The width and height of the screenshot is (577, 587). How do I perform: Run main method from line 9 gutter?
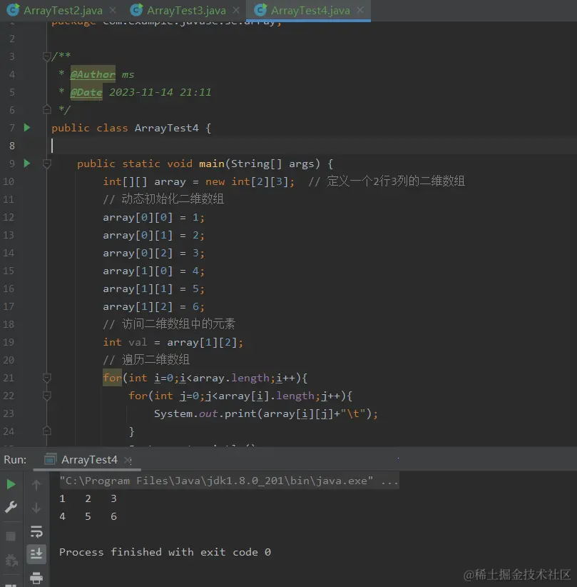(x=27, y=164)
